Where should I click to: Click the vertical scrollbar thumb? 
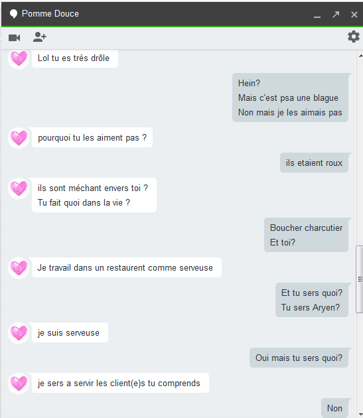coord(360,279)
